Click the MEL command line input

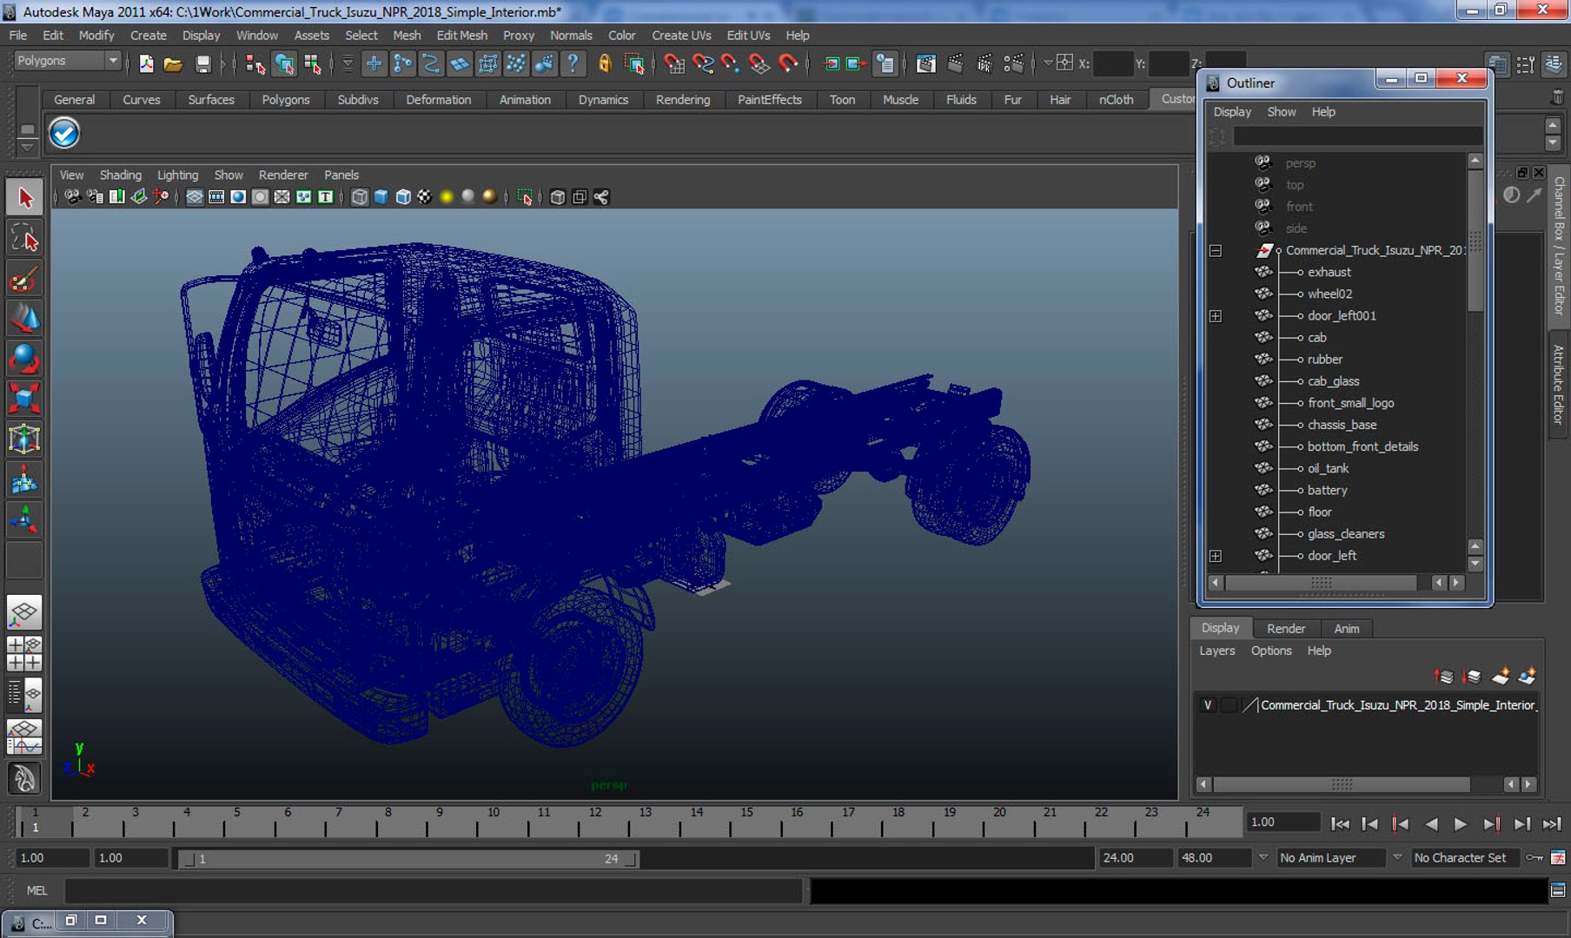[x=433, y=890]
